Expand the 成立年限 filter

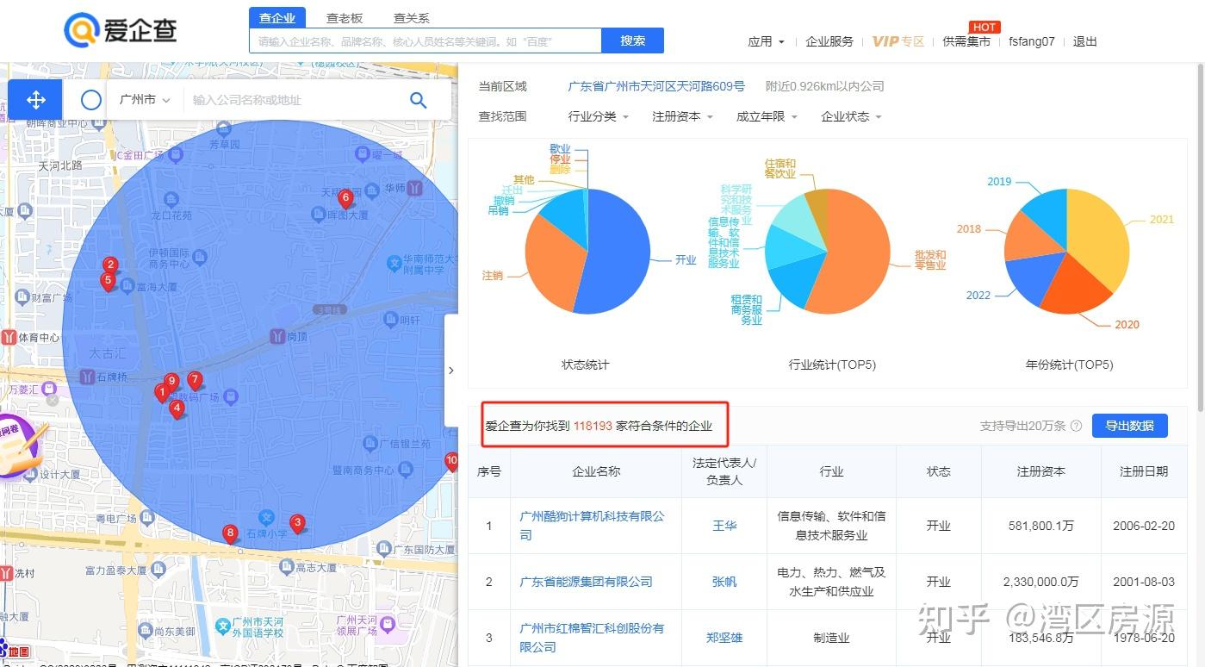pos(767,116)
